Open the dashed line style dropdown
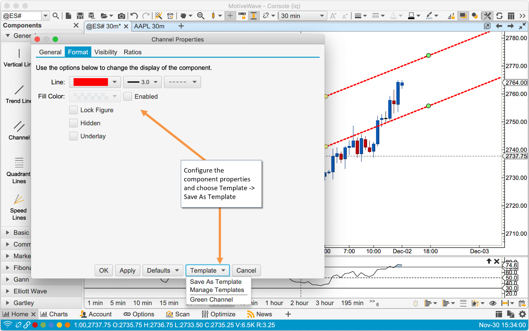The width and height of the screenshot is (529, 331). click(182, 82)
